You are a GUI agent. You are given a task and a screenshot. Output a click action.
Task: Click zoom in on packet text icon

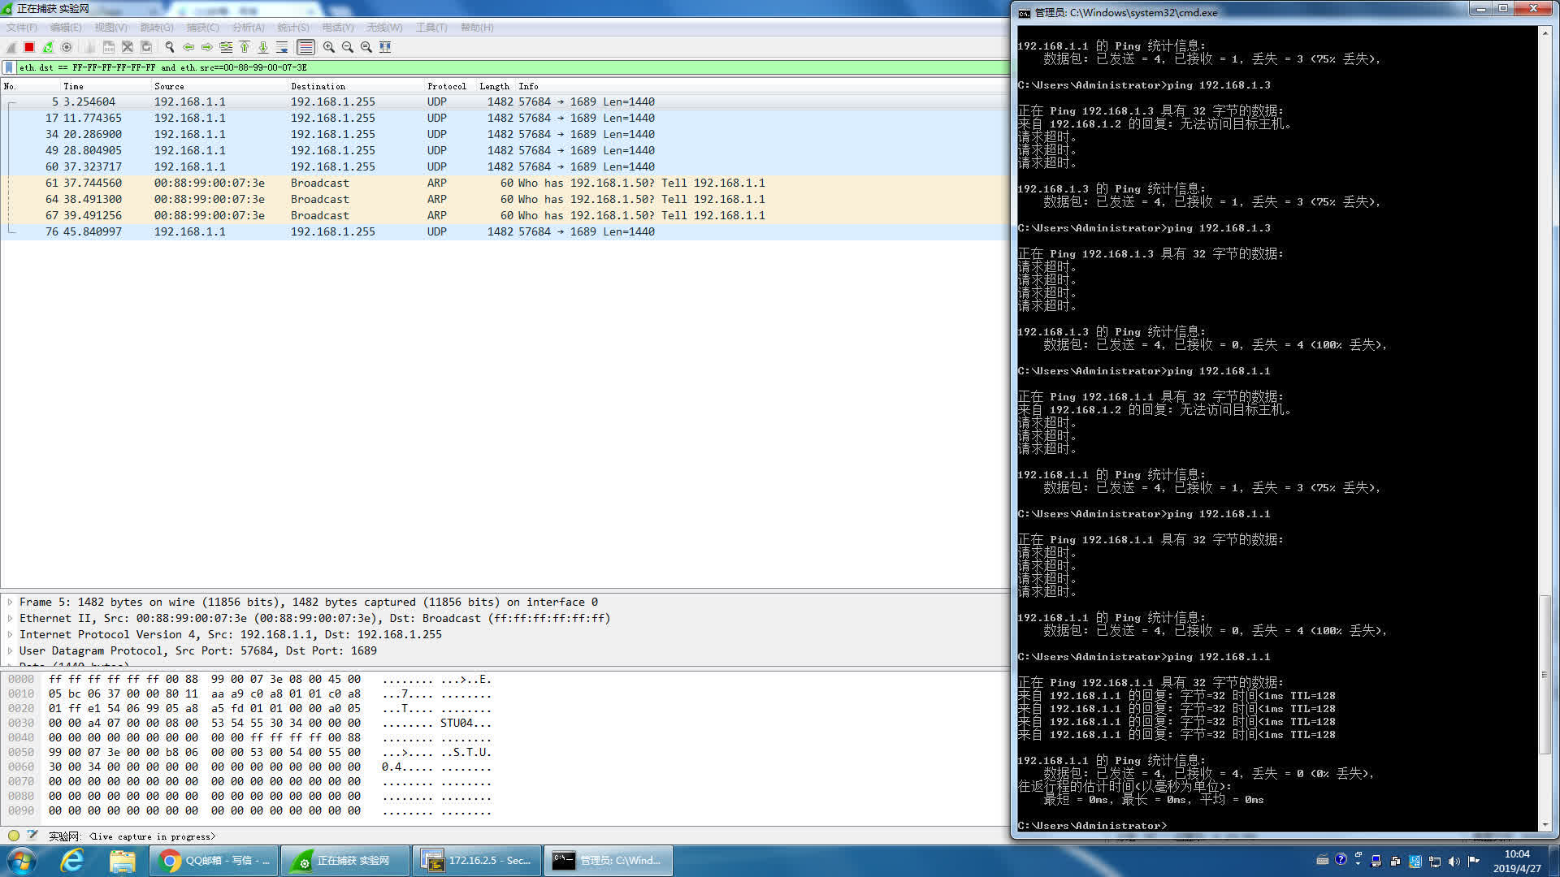[x=328, y=47]
